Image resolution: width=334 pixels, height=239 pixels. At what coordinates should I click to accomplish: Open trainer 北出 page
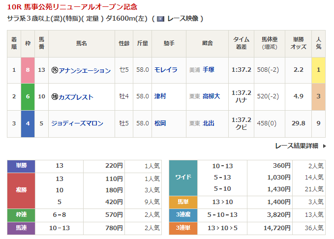209,123
